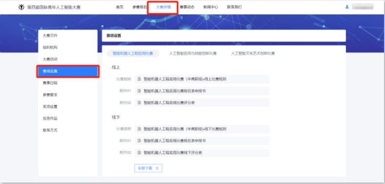This screenshot has width=385, height=184.
Task: Open 智能机器人工程应用比赛评分表 file
Action: pyautogui.click(x=202, y=102)
